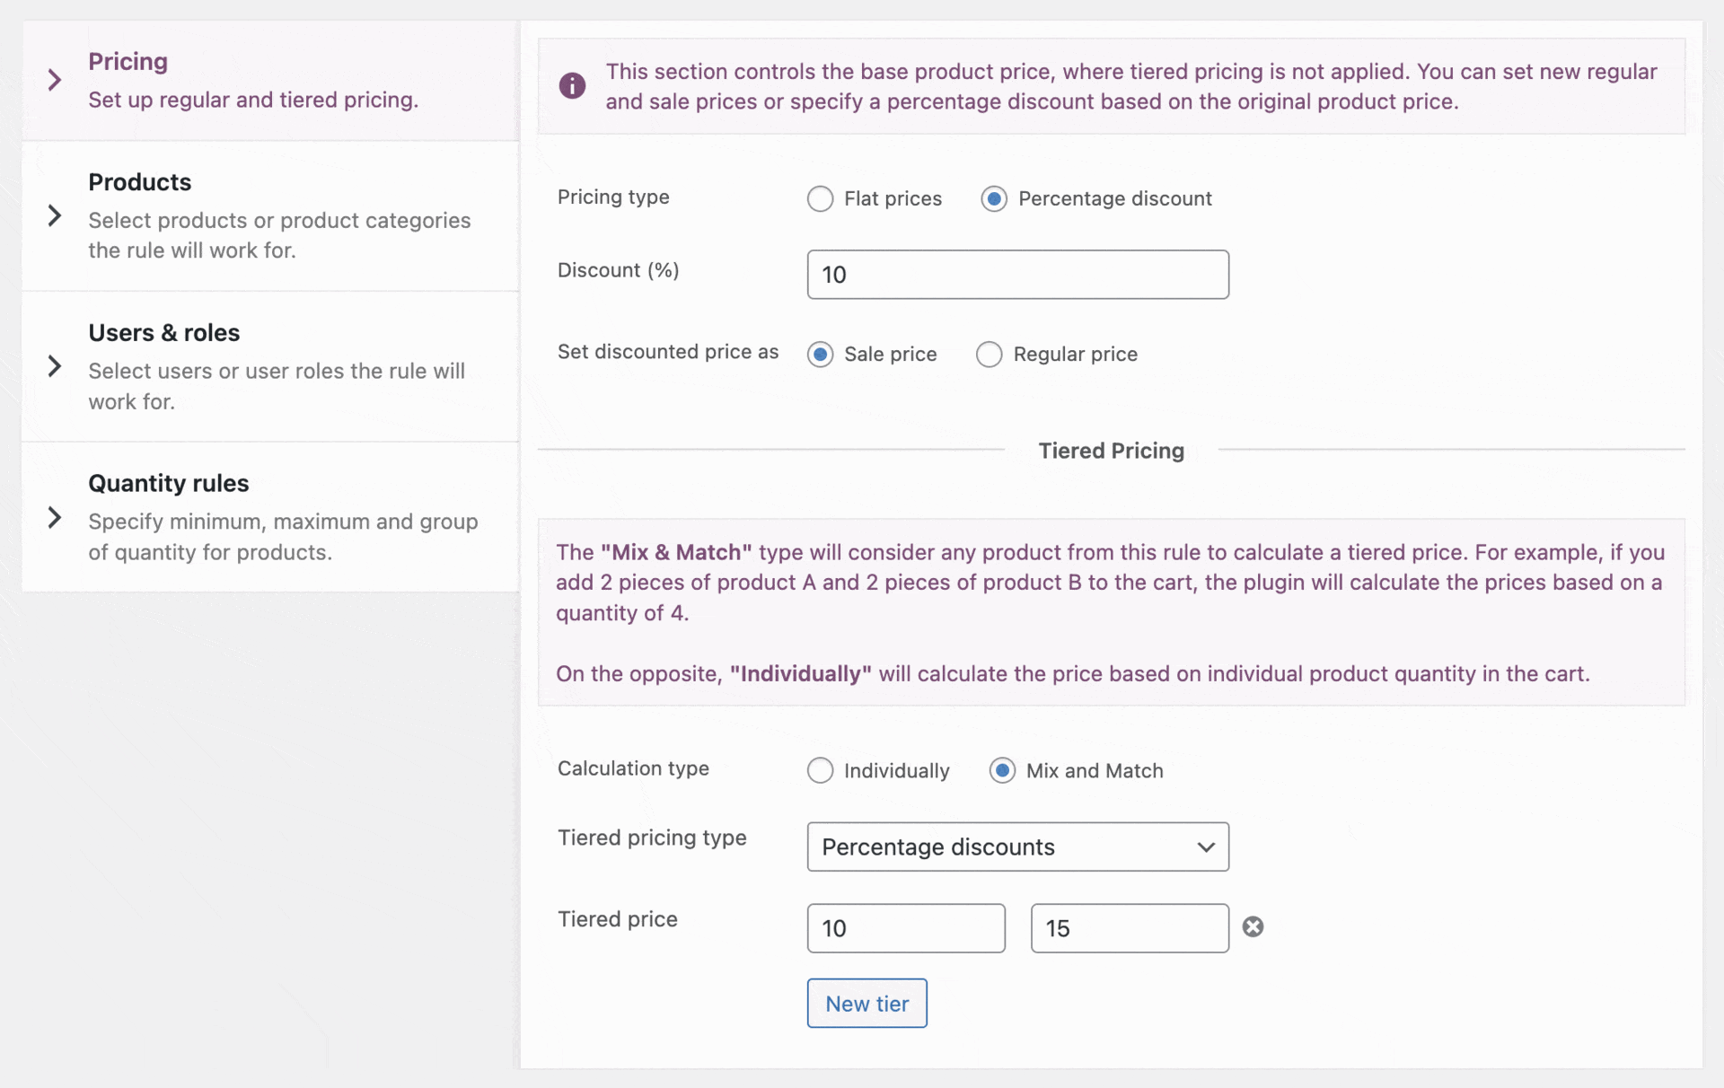Screen dimensions: 1724x1088
Task: Open the Users & roles tab heading
Action: click(x=163, y=333)
